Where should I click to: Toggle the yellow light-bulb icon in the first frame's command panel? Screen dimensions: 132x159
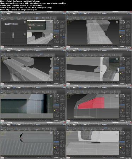(54, 36)
